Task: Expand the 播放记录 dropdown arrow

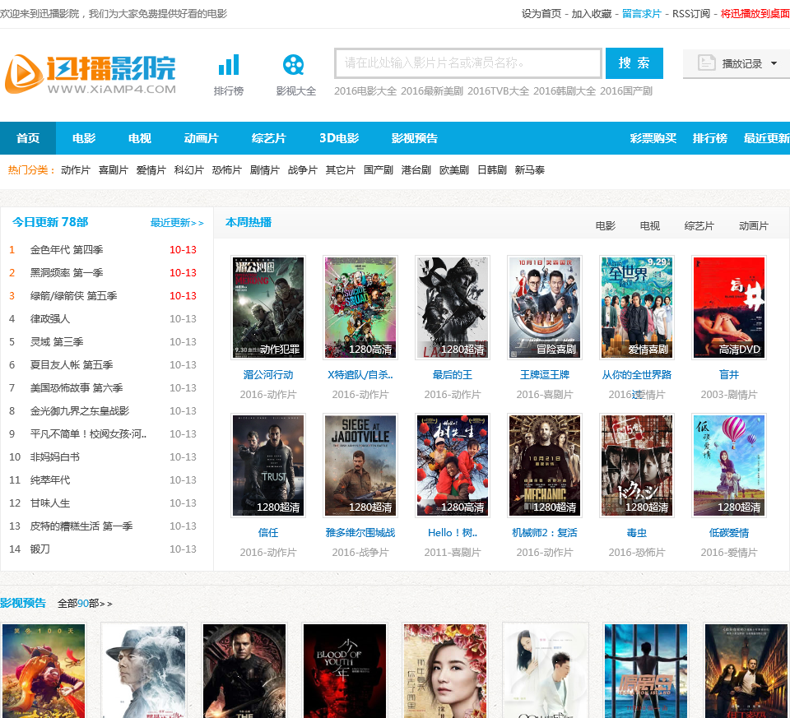Action: click(774, 63)
